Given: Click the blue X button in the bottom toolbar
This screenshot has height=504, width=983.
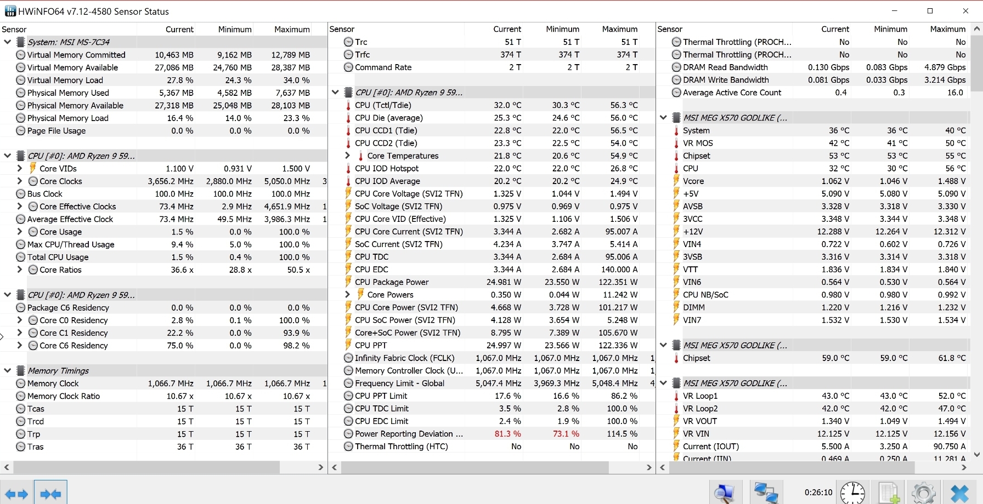Looking at the screenshot, I should pos(959,493).
